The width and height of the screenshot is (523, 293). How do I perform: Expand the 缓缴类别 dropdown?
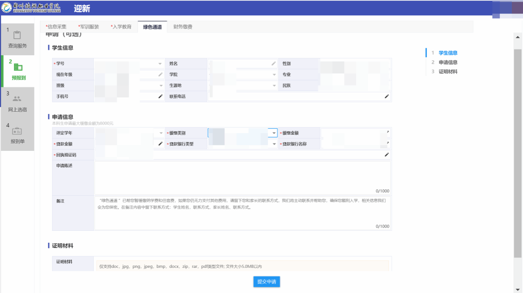(274, 133)
